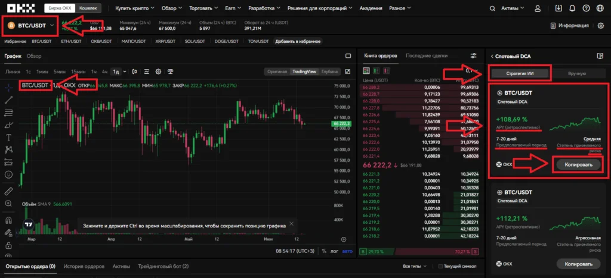Show both bids and asks view

(x=366, y=71)
